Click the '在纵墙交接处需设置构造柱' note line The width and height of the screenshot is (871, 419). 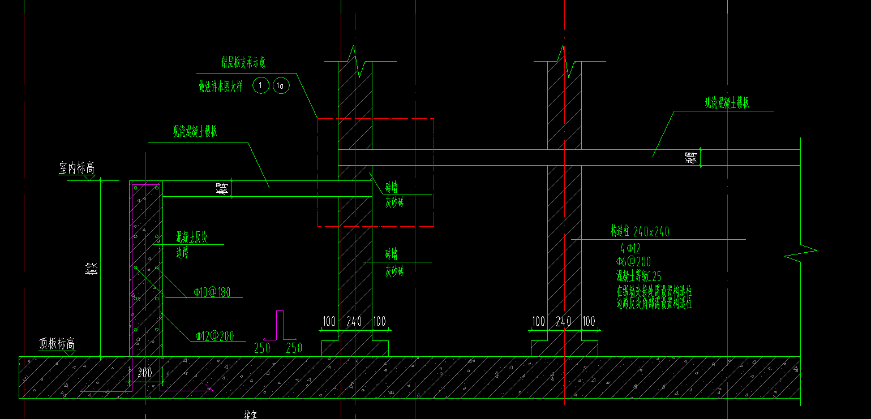point(654,291)
